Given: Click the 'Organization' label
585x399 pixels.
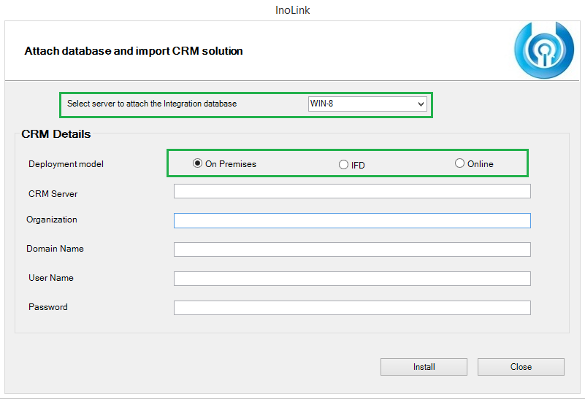Looking at the screenshot, I should click(52, 220).
